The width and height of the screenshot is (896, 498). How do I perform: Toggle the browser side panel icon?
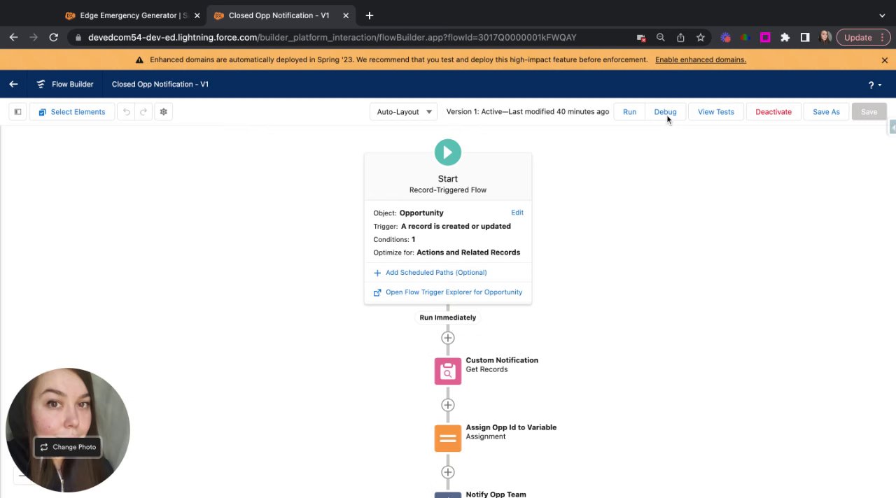click(805, 38)
